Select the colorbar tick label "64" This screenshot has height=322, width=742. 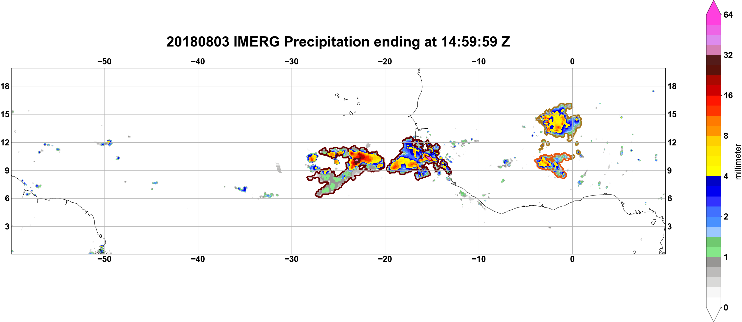tap(728, 15)
